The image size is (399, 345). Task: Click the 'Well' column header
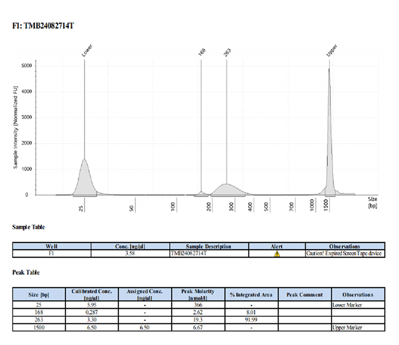point(51,246)
